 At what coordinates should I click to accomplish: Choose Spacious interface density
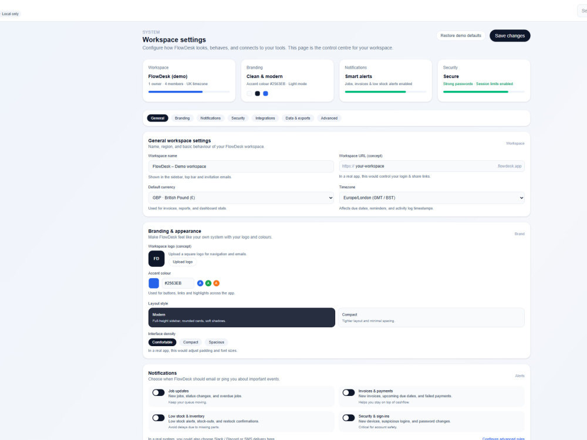click(x=217, y=343)
